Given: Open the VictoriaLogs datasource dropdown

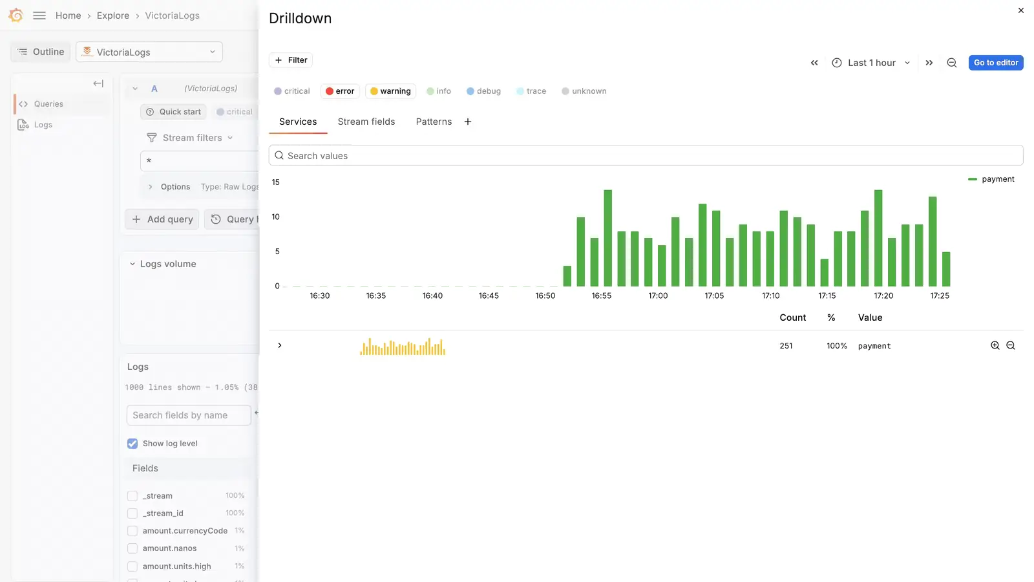Looking at the screenshot, I should (x=149, y=52).
